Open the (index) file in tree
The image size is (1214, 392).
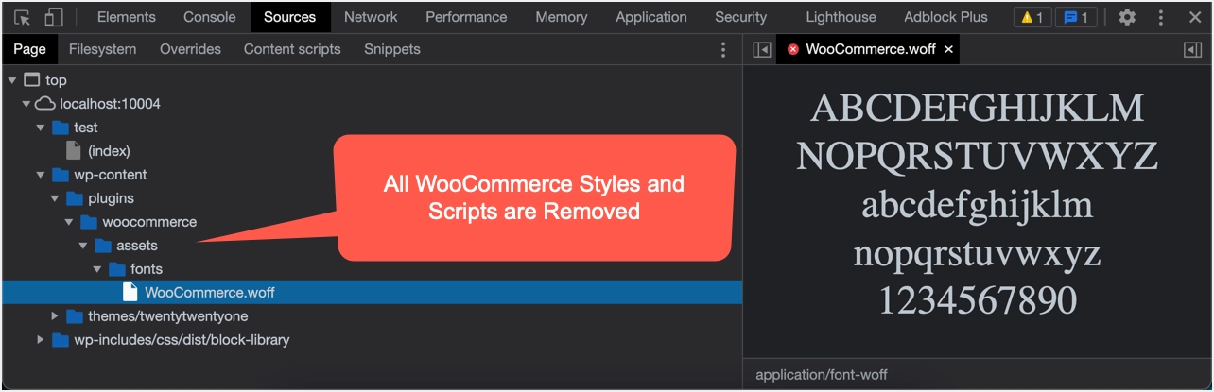point(109,151)
